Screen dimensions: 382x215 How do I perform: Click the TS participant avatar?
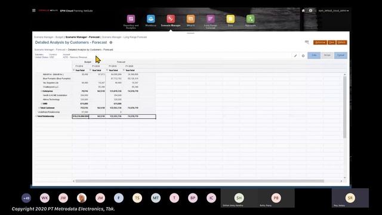click(x=137, y=198)
